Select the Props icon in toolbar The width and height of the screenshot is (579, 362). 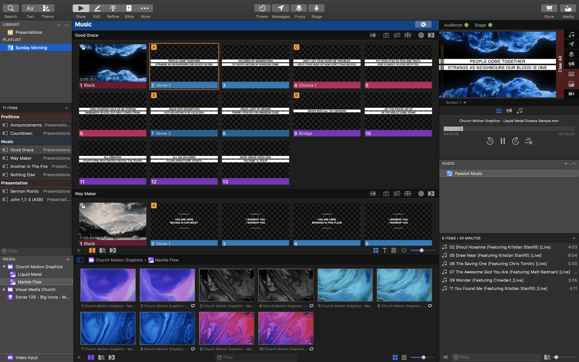click(x=299, y=8)
